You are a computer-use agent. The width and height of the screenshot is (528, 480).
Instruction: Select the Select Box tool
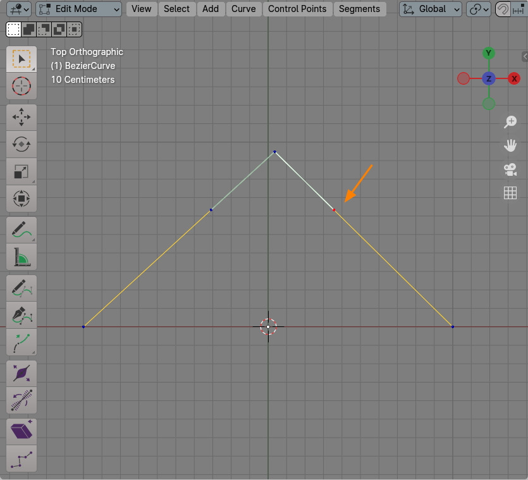tap(21, 59)
